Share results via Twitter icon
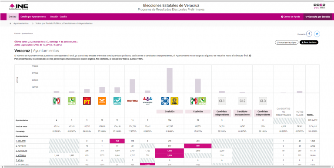Viewport: 334px width, 168px height. 317,34
